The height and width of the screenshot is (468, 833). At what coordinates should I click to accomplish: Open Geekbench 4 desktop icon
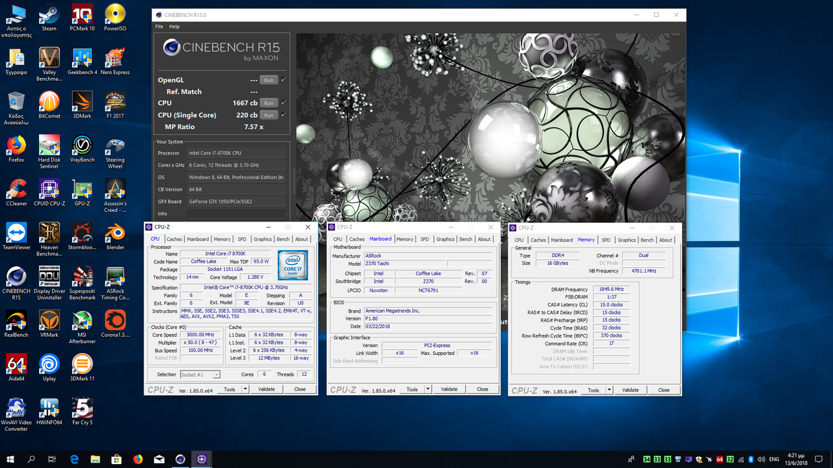pos(82,61)
